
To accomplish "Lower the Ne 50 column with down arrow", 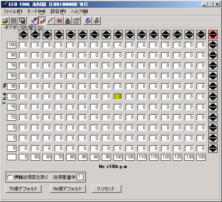I will [x=35, y=37].
